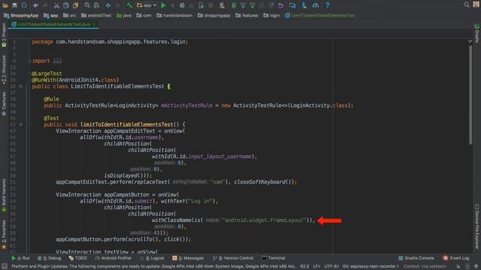This screenshot has width=481, height=270.
Task: Click the Debug app bug icon
Action: tap(182, 5)
